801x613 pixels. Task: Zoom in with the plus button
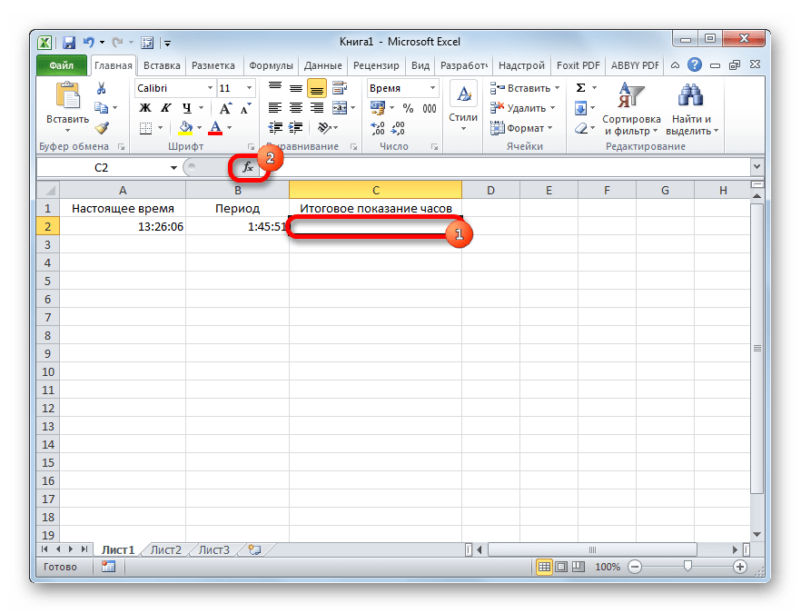pos(739,567)
